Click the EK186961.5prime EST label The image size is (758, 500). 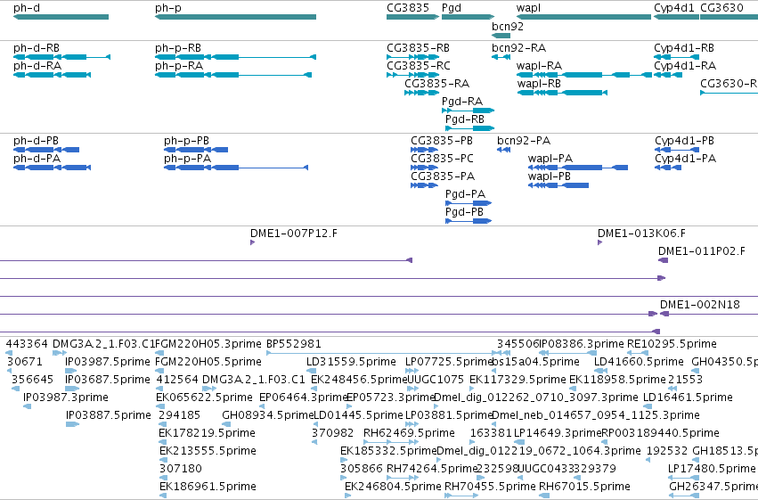tap(208, 487)
